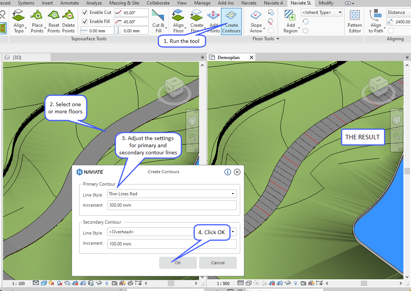The width and height of the screenshot is (411, 291).
Task: Run the Create Contours tool
Action: point(231,21)
